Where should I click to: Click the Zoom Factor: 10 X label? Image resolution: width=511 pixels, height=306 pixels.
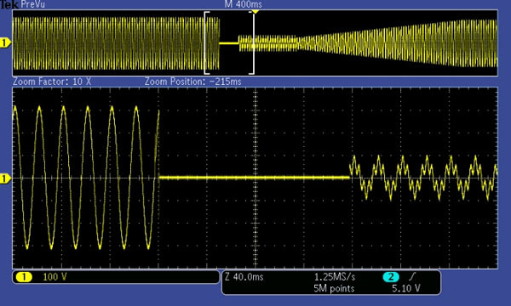[x=52, y=82]
